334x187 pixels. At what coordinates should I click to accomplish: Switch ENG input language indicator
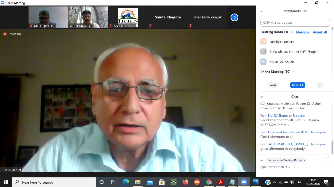click(x=299, y=182)
